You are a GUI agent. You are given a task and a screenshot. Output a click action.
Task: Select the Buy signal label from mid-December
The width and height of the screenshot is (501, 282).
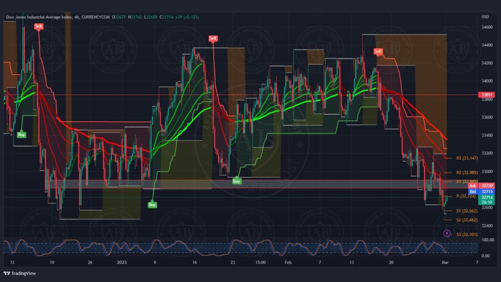(21, 135)
